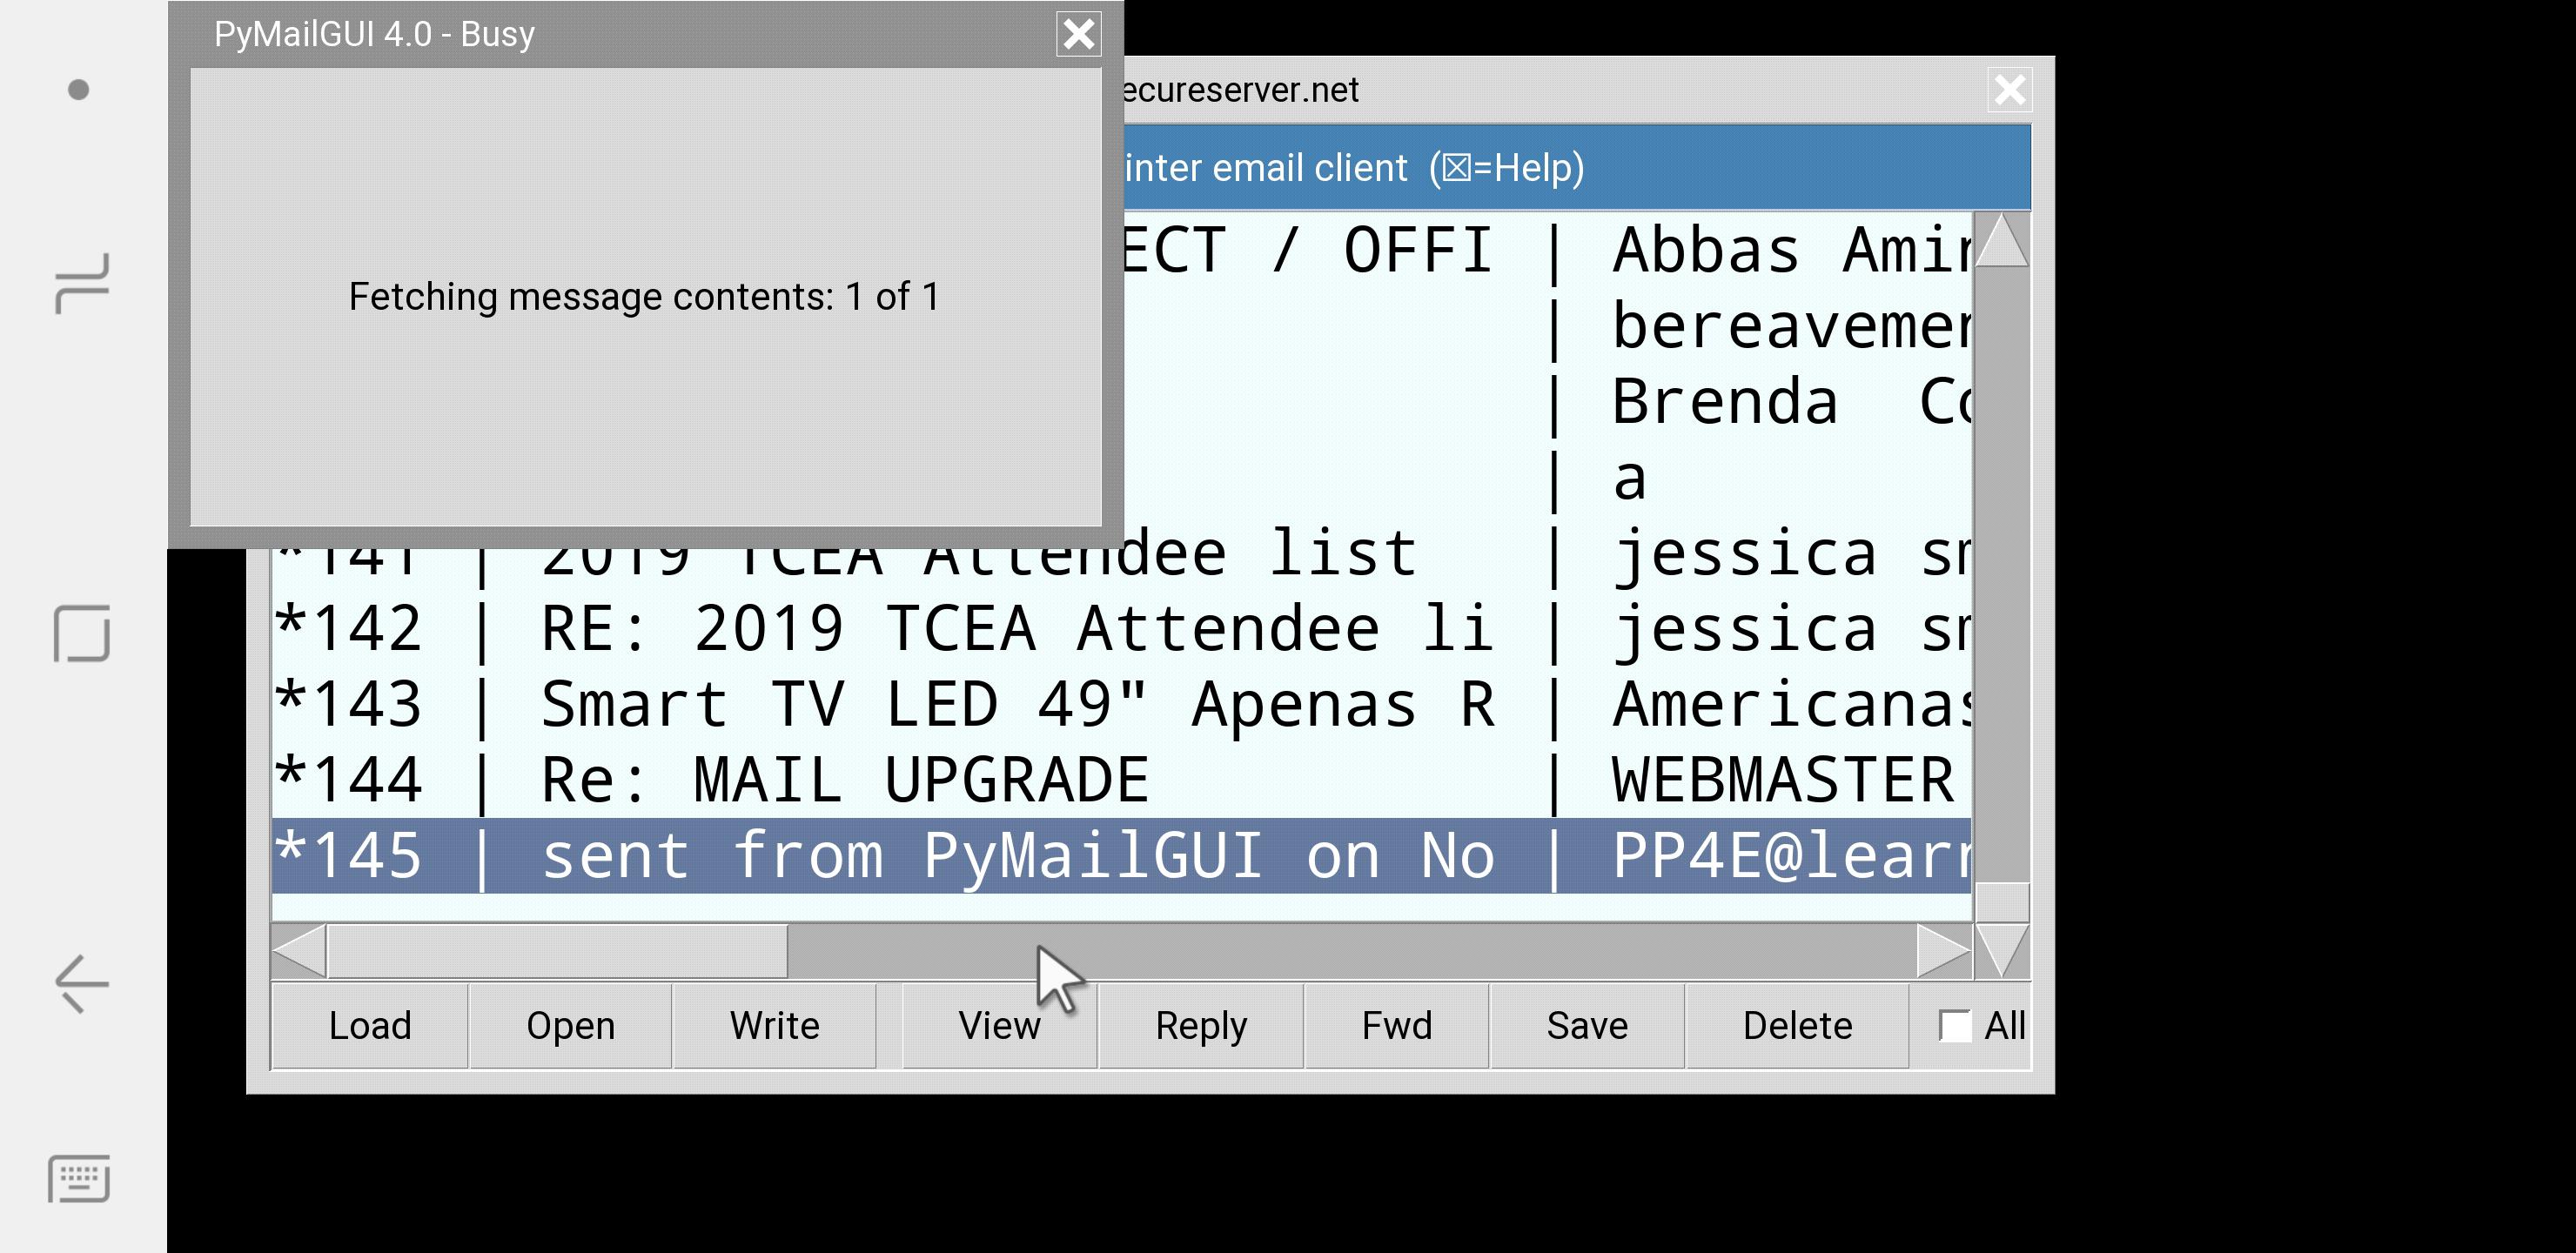Viewport: 2576px width, 1253px height.
Task: Tap the small dot icon at sidebar top
Action: pyautogui.click(x=78, y=90)
